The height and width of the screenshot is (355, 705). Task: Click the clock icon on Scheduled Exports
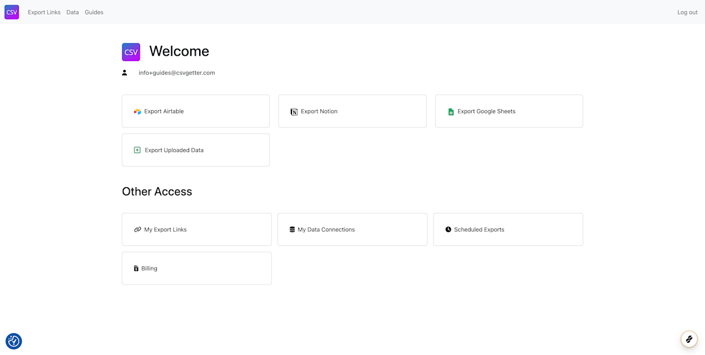(x=449, y=229)
